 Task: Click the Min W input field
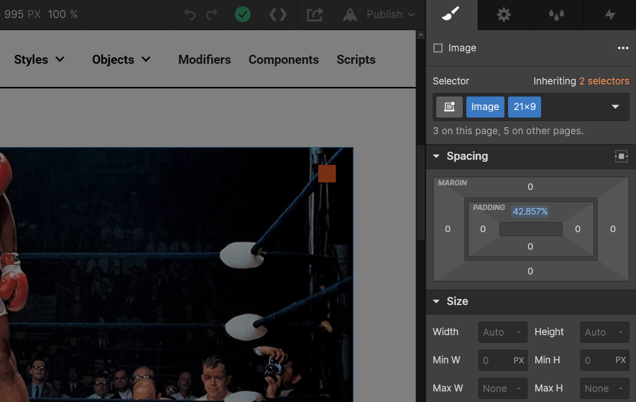(502, 360)
